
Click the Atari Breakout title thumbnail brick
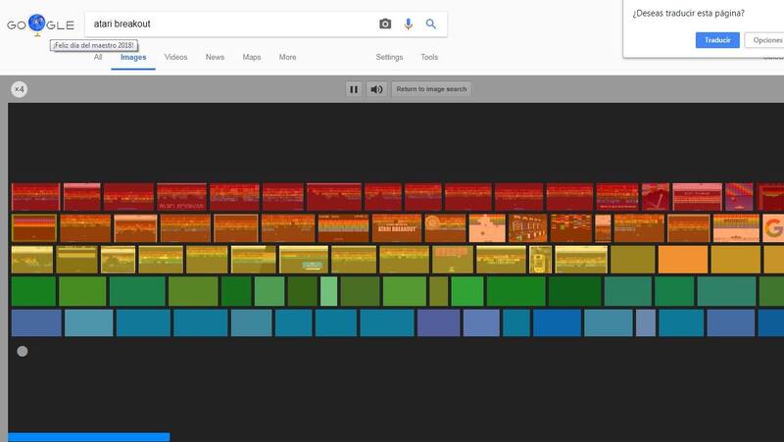coord(397,228)
